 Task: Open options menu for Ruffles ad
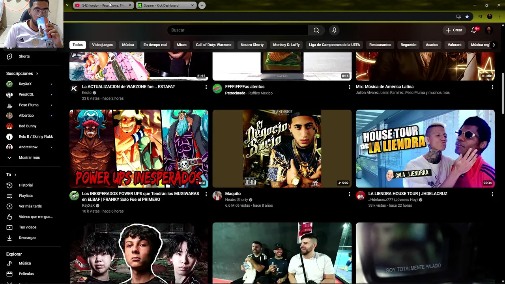click(x=349, y=87)
